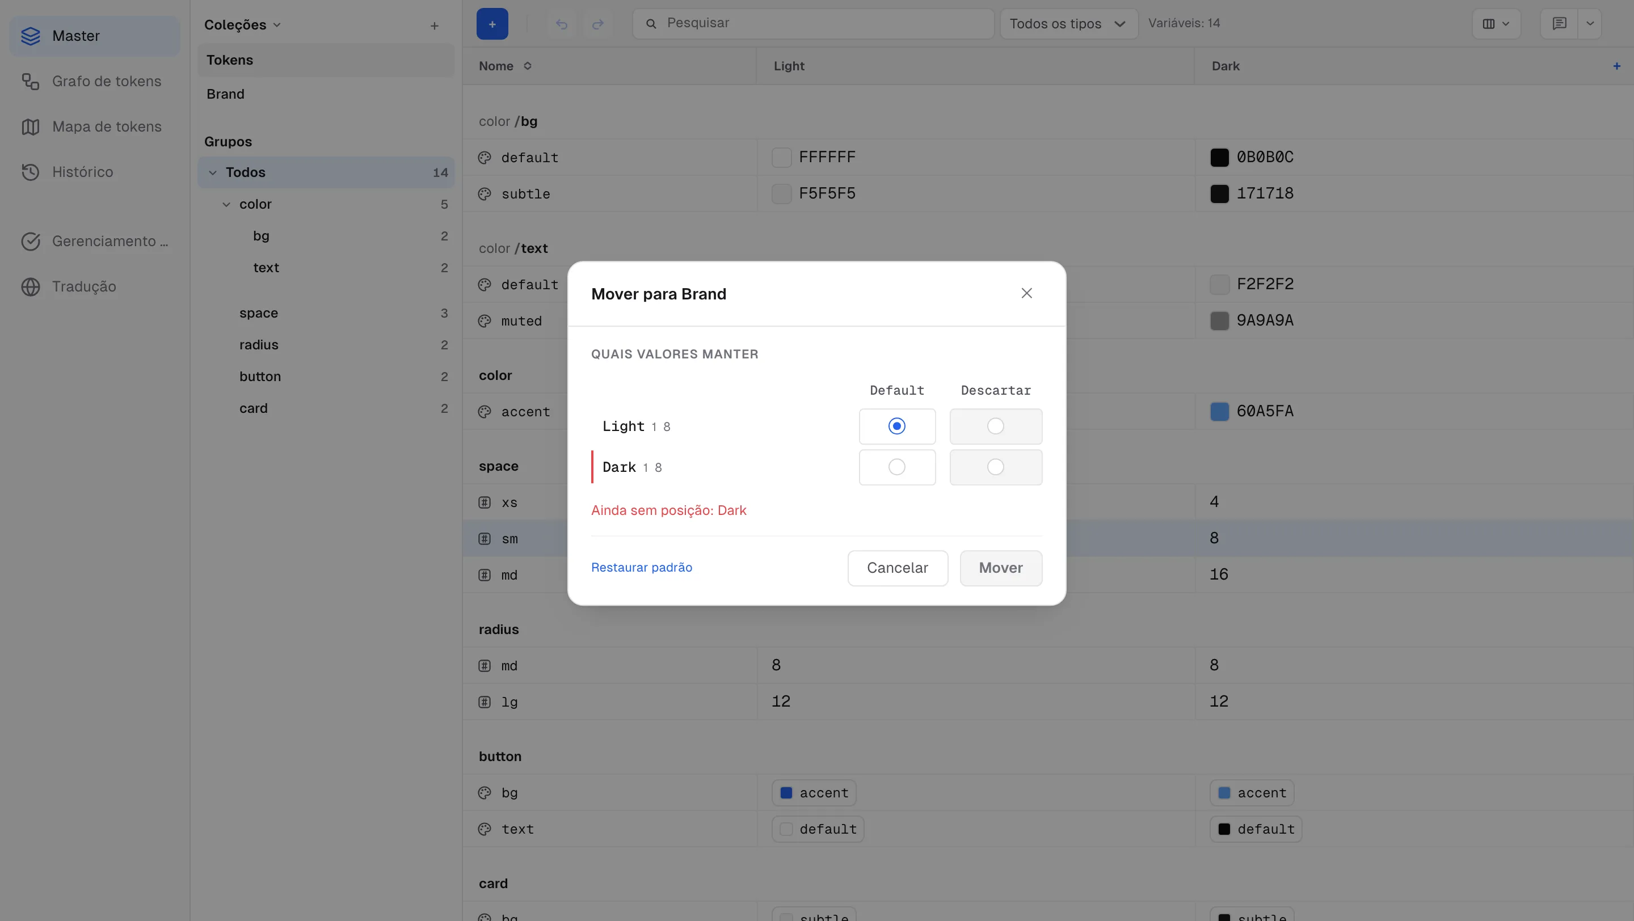Screen dimensions: 1634x921
Task: Select the Brand collection
Action: click(x=326, y=94)
